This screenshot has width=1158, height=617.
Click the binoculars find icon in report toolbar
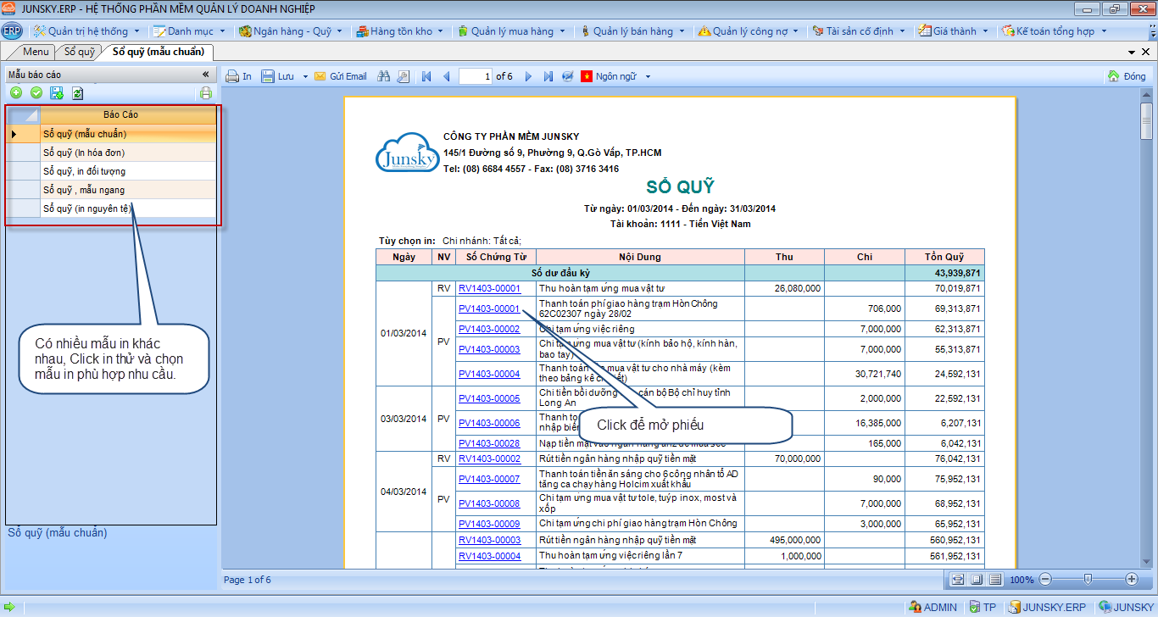click(x=383, y=76)
